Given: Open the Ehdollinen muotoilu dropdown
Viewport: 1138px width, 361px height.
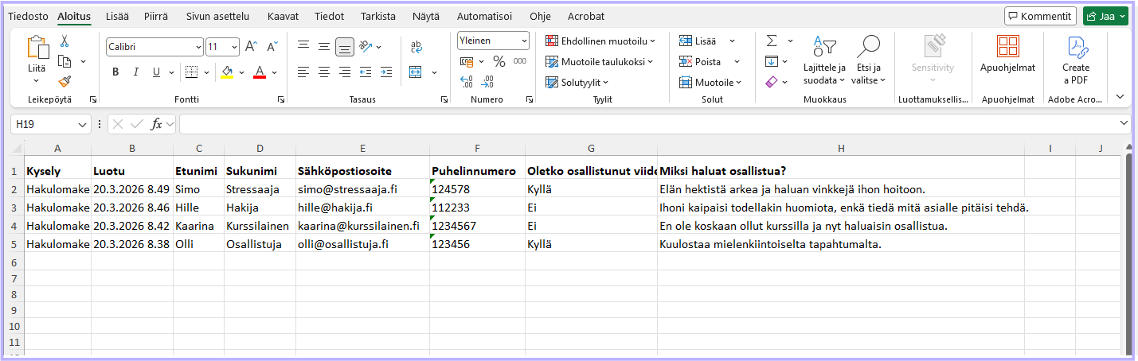Looking at the screenshot, I should [x=600, y=41].
